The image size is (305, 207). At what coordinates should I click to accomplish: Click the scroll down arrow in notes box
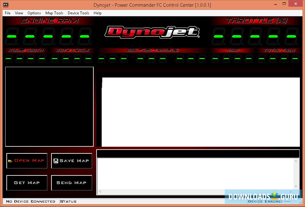296,186
